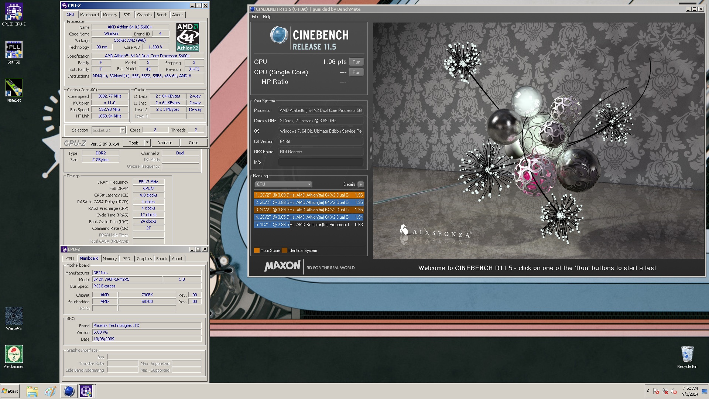Open the Graphics tab in the top CPU-Z window

point(144,15)
